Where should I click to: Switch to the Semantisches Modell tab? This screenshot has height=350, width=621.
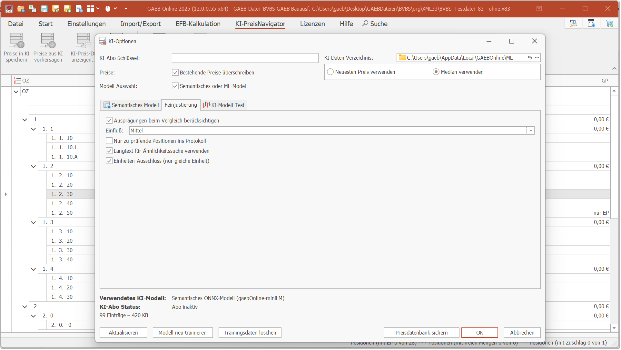[131, 105]
